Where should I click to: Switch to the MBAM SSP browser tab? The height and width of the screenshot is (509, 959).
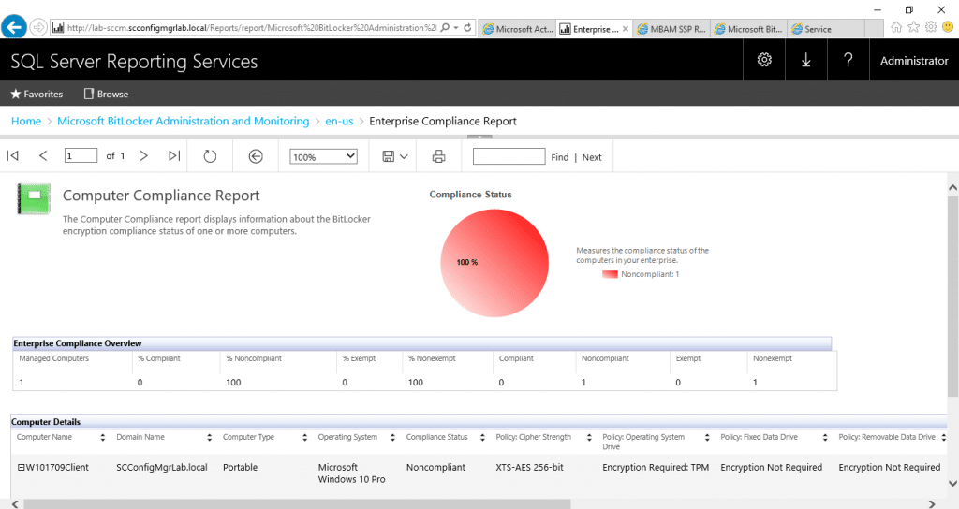click(x=671, y=29)
